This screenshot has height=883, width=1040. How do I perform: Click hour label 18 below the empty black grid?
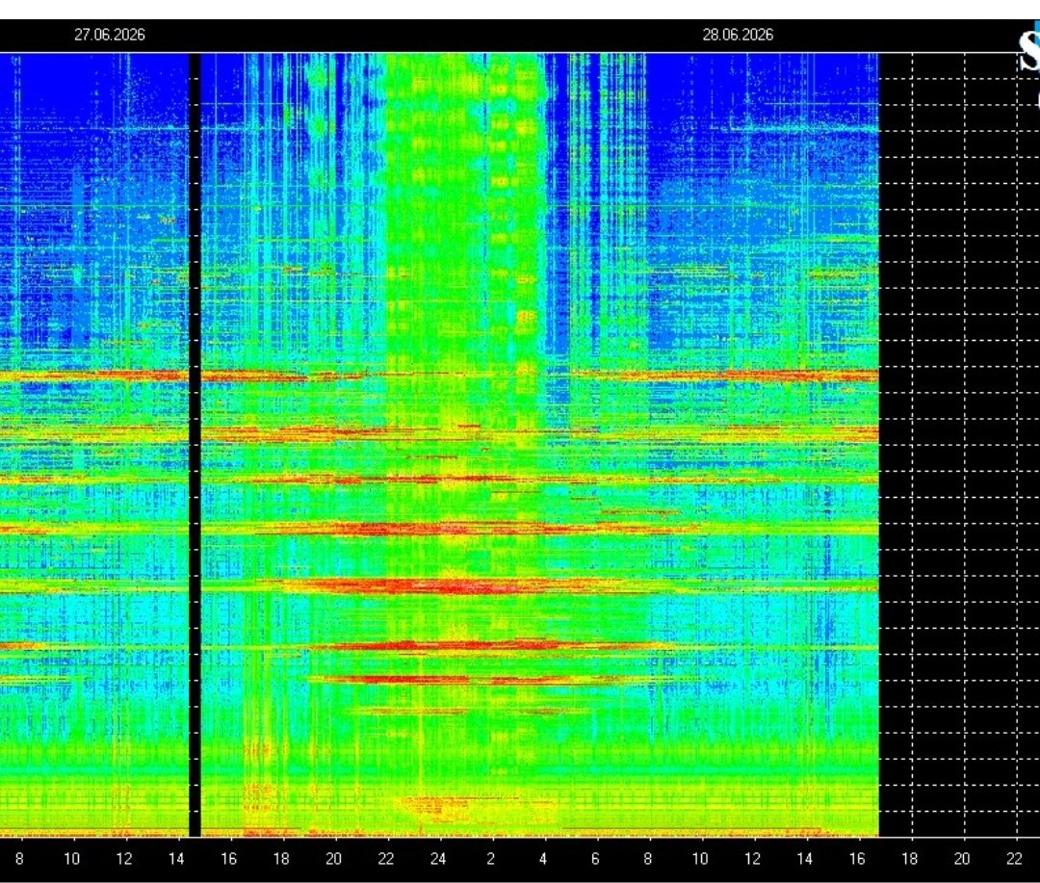coord(909,859)
